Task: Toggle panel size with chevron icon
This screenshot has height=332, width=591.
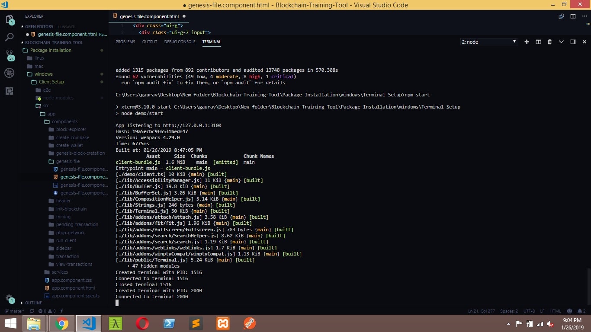Action: [561, 42]
